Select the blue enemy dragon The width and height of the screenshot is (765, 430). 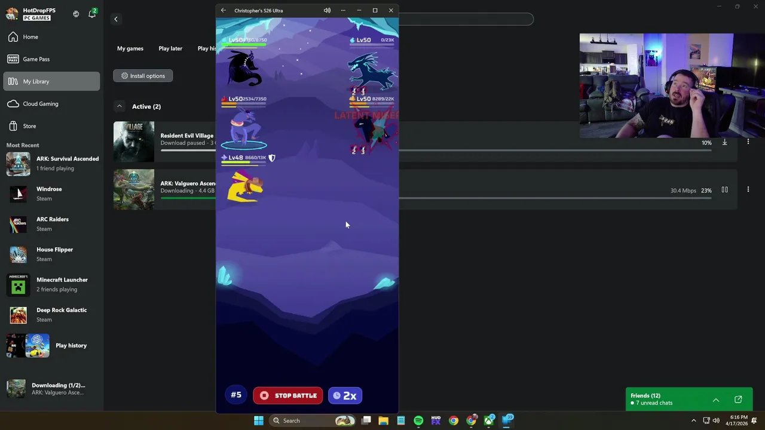coord(372,71)
